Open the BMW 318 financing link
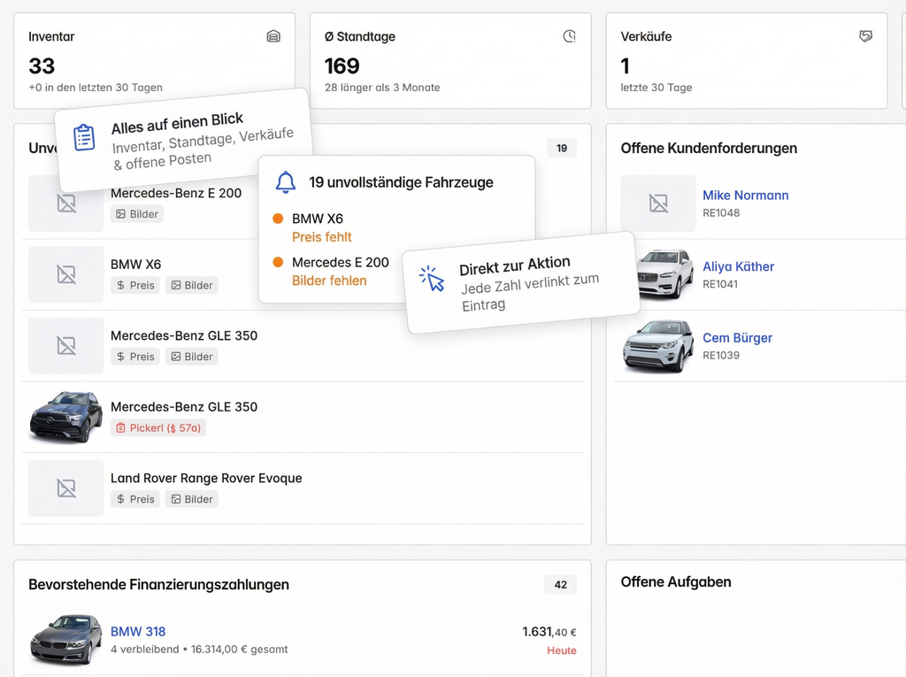906x677 pixels. (138, 632)
